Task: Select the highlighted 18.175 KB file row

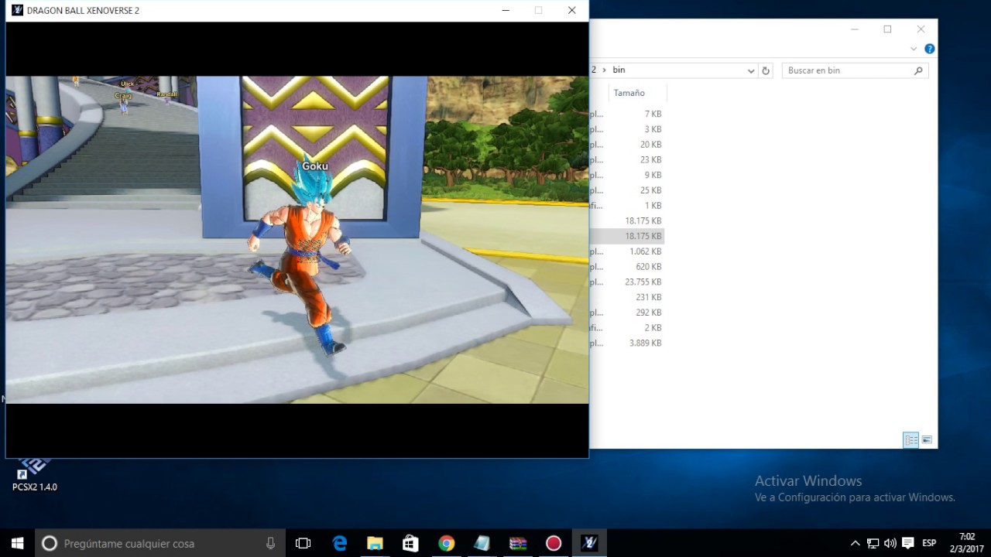Action: pos(627,236)
